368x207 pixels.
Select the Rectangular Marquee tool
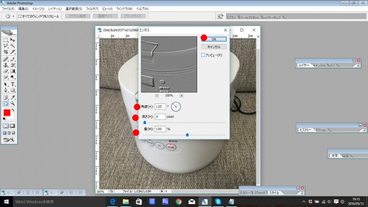(x=6, y=40)
